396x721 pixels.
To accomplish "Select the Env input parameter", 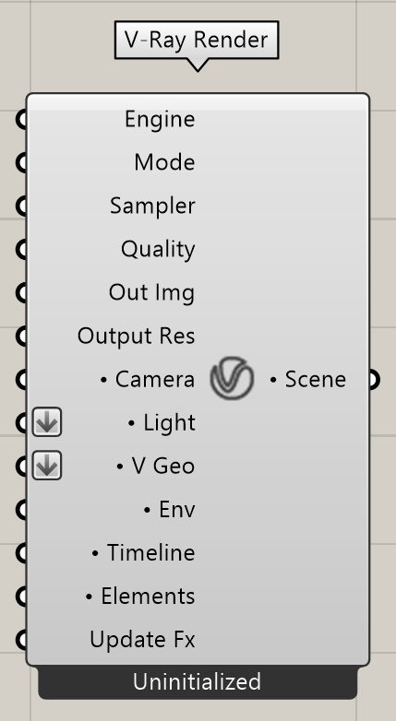I will click(x=170, y=510).
